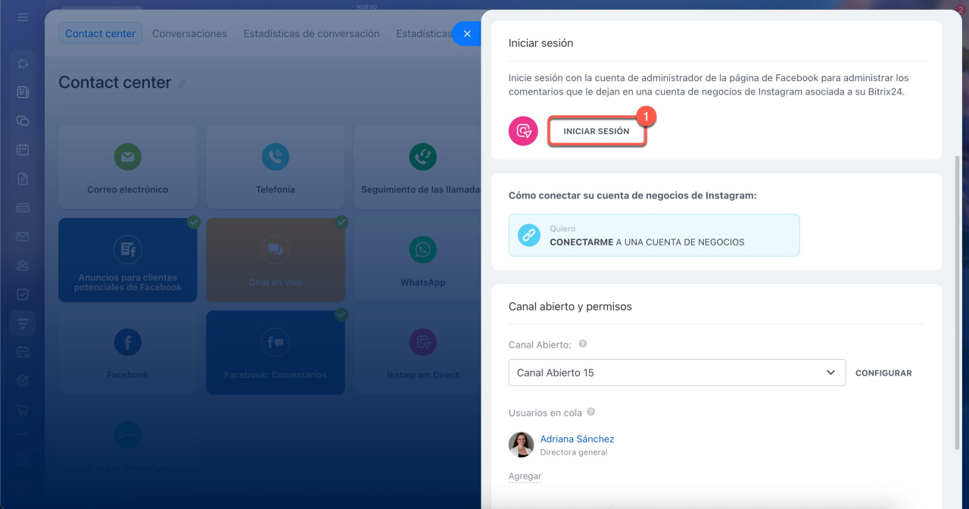Open Instagram Direct tile
Screen dimensions: 969x509
tap(417, 352)
